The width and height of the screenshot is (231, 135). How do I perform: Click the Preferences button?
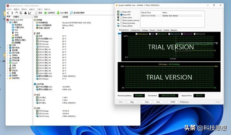coord(184,102)
